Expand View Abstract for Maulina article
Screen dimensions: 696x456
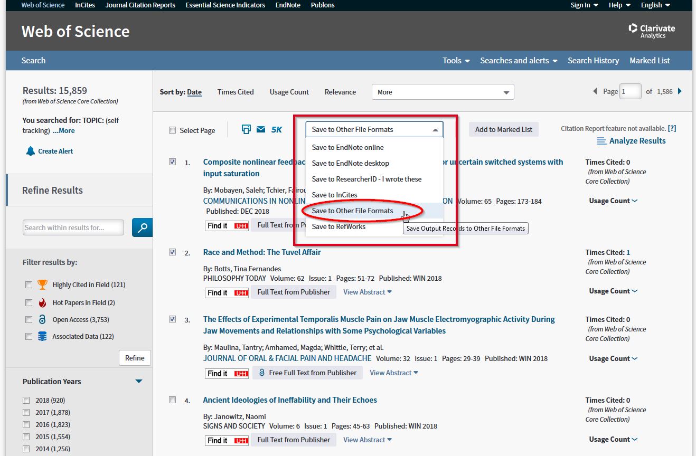point(394,373)
